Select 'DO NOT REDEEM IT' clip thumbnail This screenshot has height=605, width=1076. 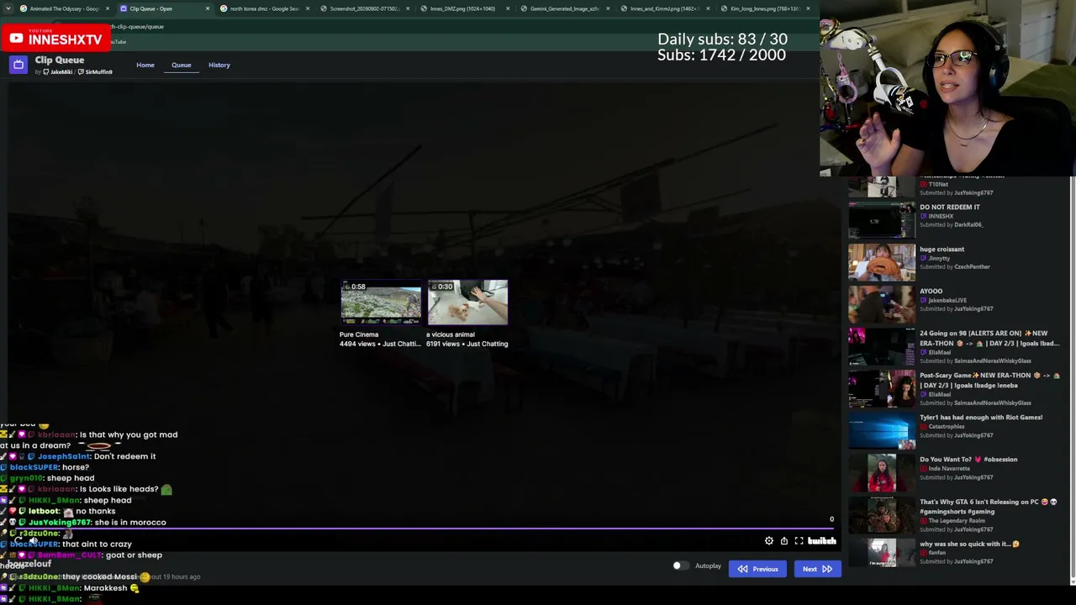[x=882, y=221]
